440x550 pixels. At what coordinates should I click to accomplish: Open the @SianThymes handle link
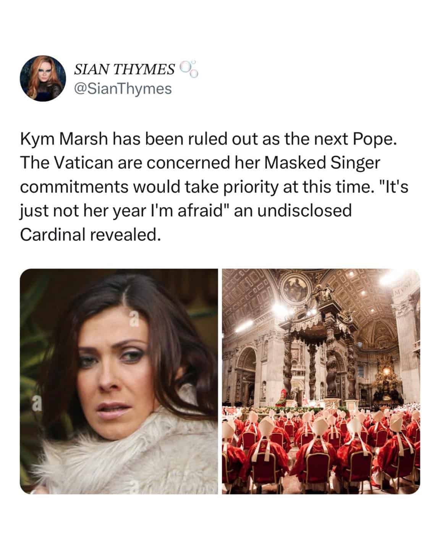click(123, 89)
